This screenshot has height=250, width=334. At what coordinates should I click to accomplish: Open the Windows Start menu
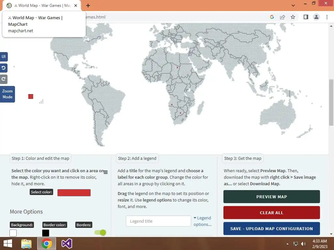(x=8, y=243)
